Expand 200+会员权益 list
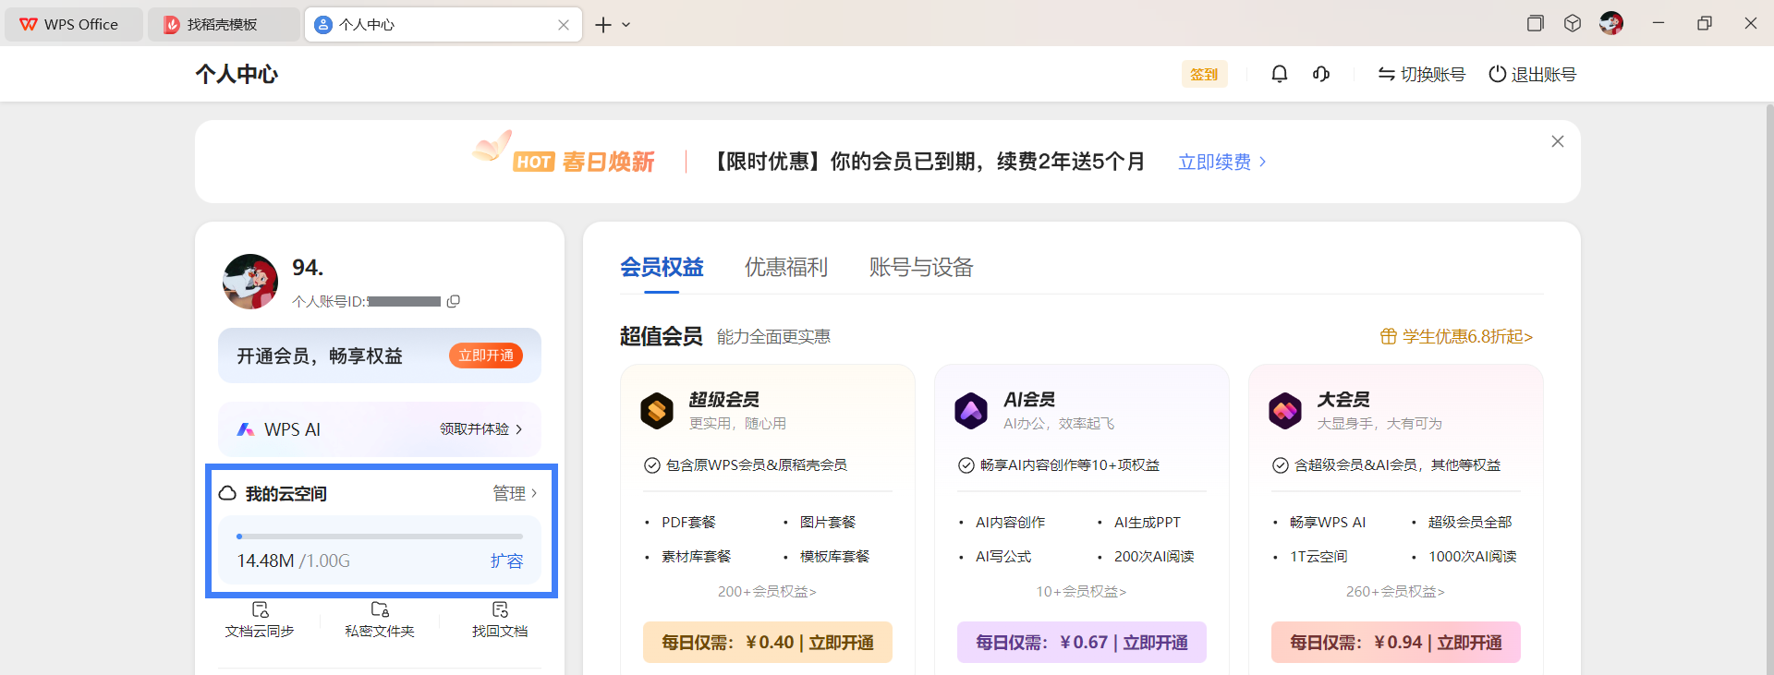Image resolution: width=1774 pixels, height=675 pixels. pos(768,591)
